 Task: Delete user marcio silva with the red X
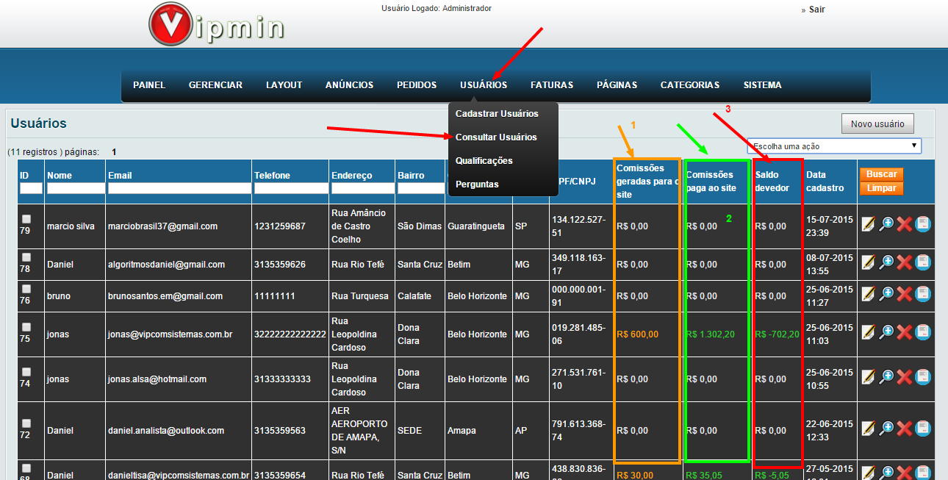(905, 224)
